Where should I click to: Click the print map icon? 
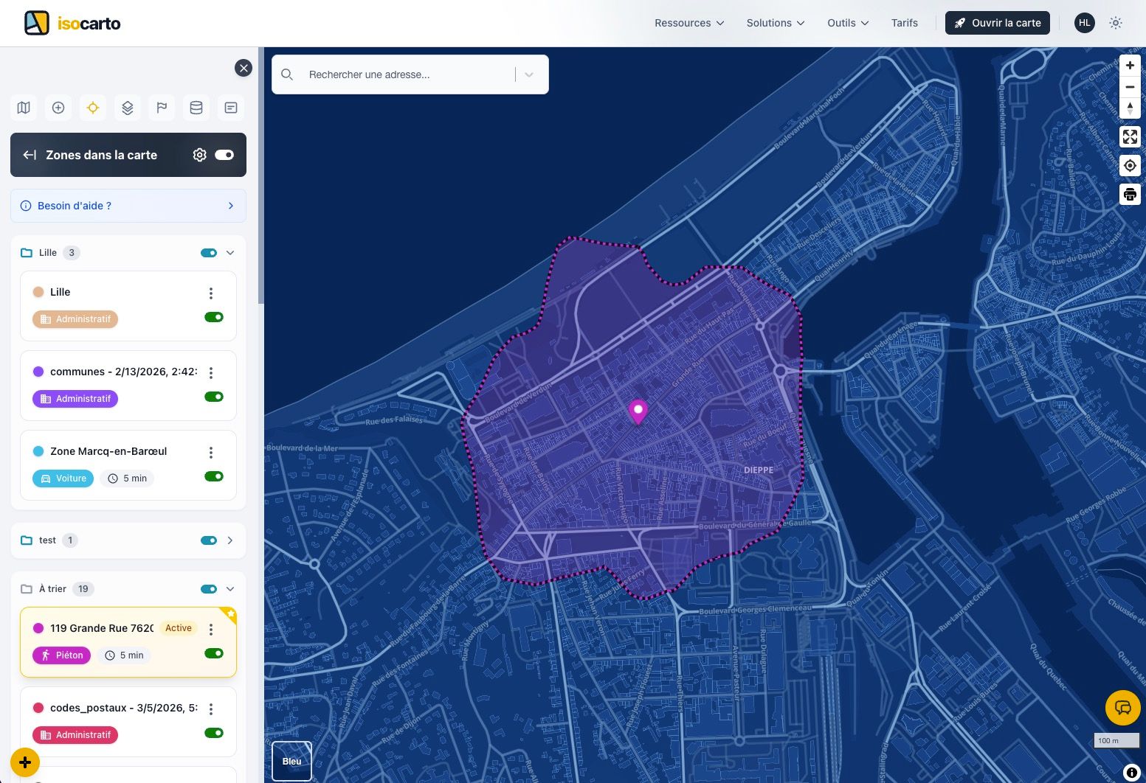[1130, 195]
